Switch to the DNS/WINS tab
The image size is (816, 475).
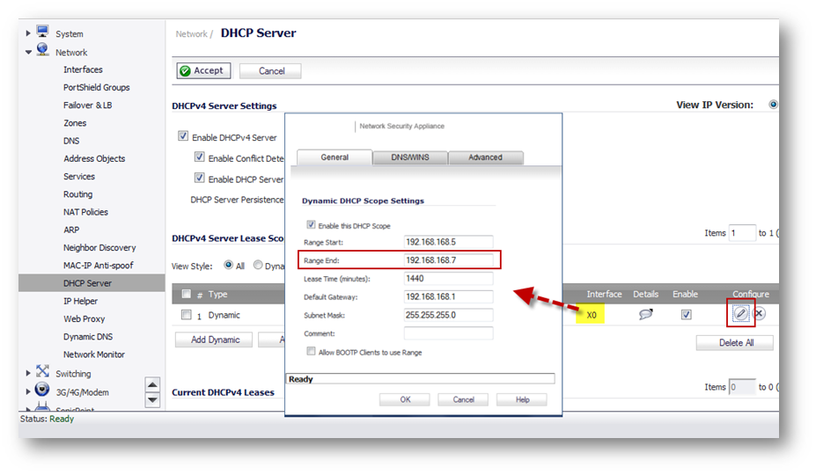coord(410,157)
